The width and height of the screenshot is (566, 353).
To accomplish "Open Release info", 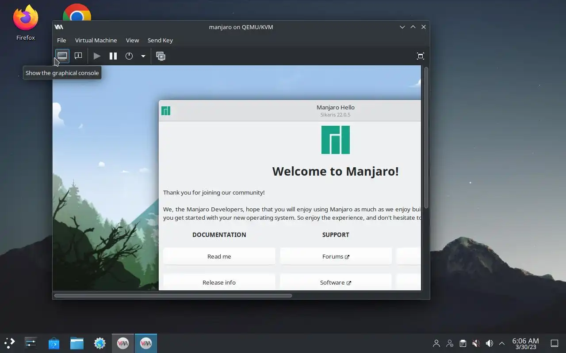I will click(x=219, y=282).
